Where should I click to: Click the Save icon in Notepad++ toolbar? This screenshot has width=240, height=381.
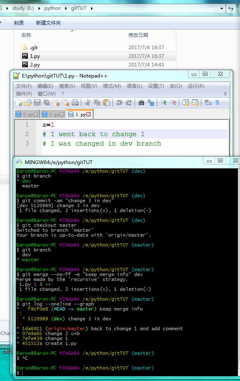pyautogui.click(x=37, y=103)
